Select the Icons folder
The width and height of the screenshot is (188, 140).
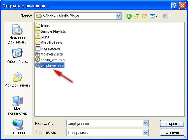[x=42, y=26]
